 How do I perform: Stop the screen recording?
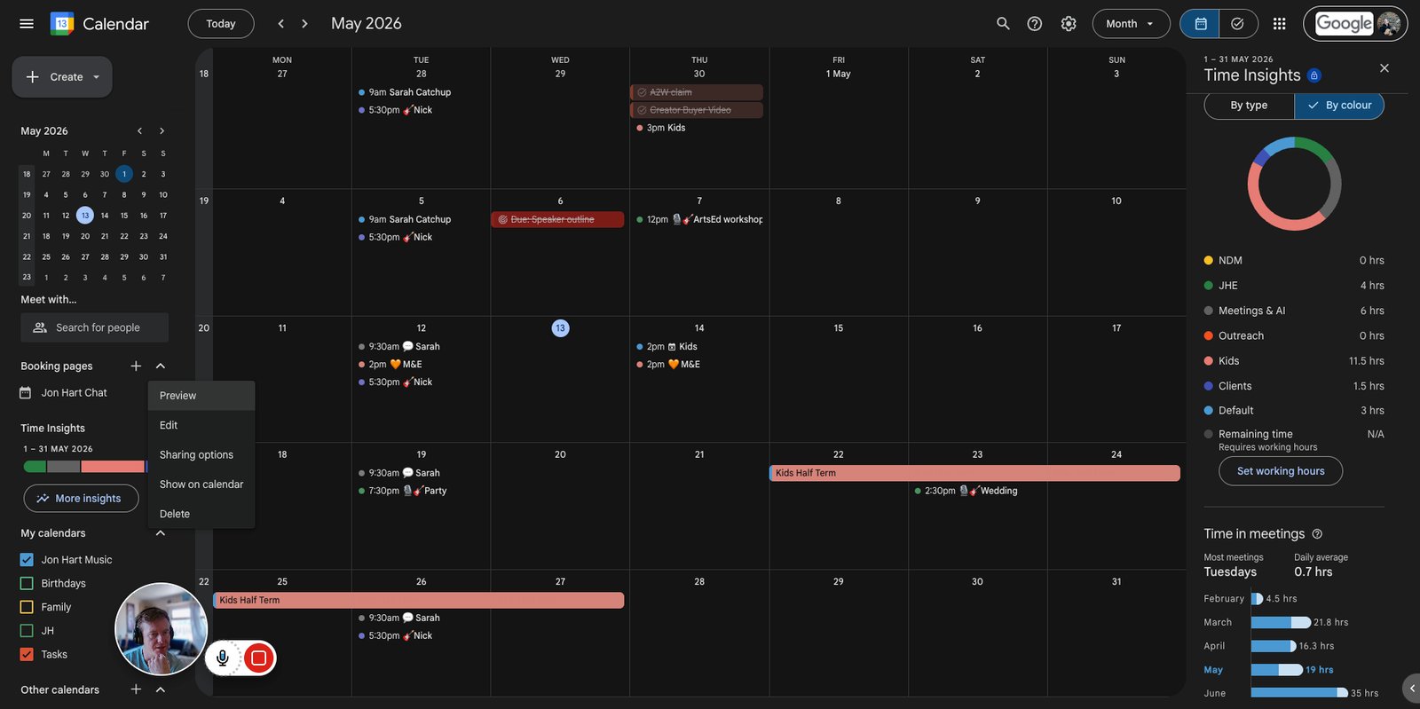click(x=259, y=658)
